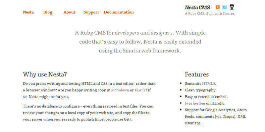Click the Nesta CMS site title
Screen dimensions: 265x132
197,8
